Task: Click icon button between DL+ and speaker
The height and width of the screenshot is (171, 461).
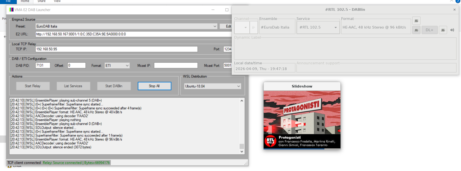Action: pyautogui.click(x=443, y=30)
